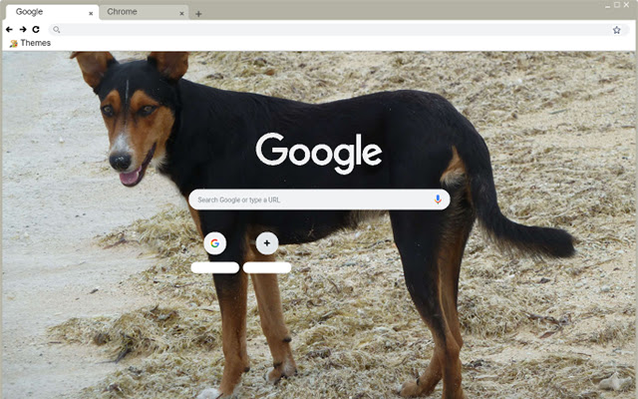Image resolution: width=638 pixels, height=399 pixels.
Task: Reload the page
Action: click(x=36, y=29)
